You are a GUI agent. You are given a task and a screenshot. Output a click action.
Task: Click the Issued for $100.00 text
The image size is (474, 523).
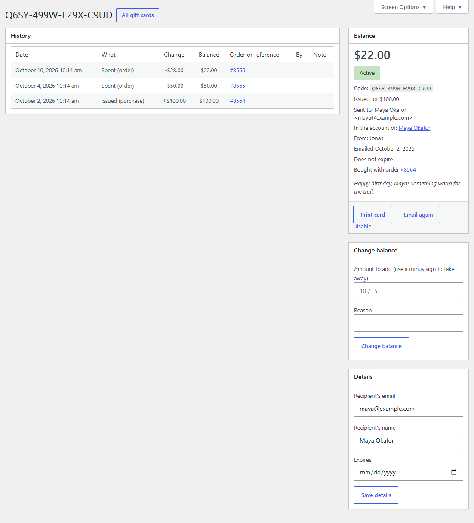pos(376,99)
